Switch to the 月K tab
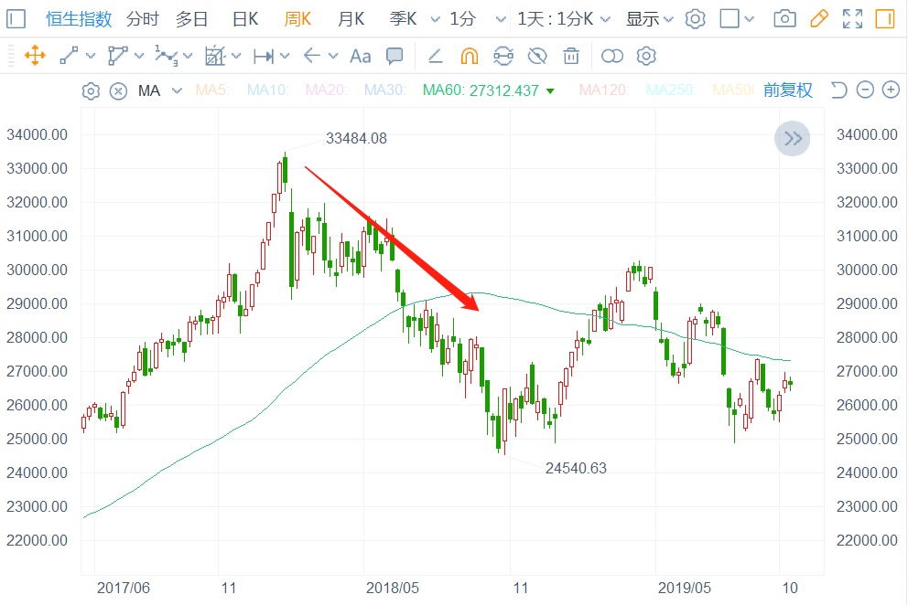Screen dimensions: 908x605 point(351,18)
